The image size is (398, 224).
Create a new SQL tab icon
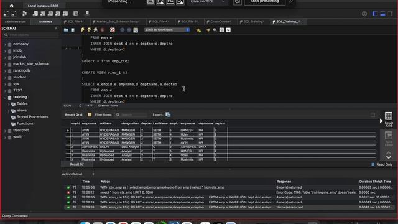click(x=6, y=14)
